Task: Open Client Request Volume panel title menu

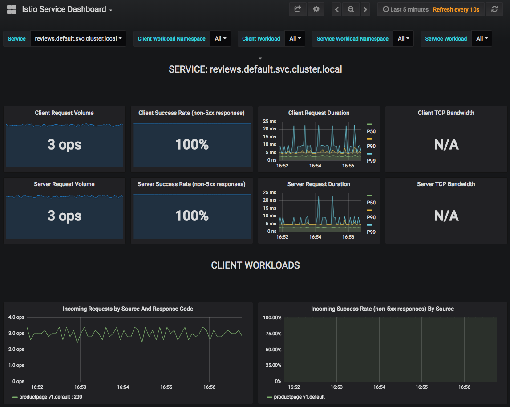Action: 64,113
